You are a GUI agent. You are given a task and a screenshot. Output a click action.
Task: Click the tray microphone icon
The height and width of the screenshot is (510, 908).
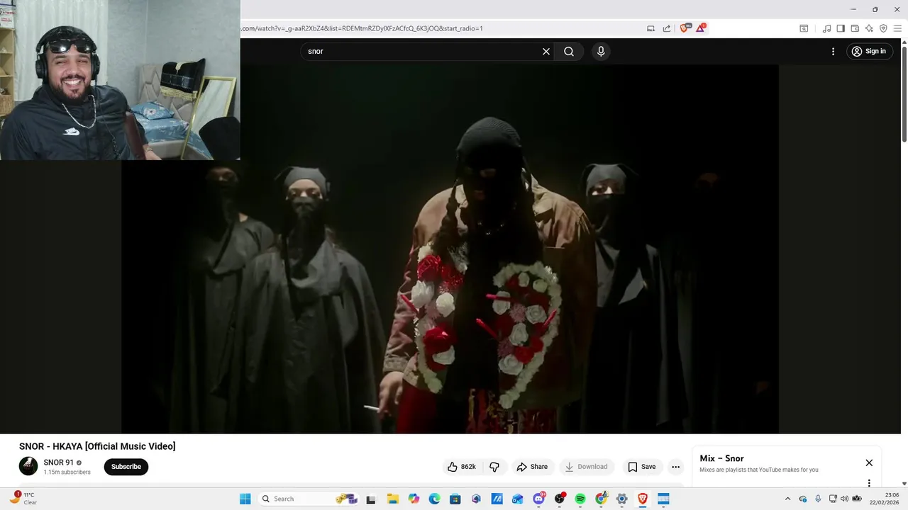818,499
